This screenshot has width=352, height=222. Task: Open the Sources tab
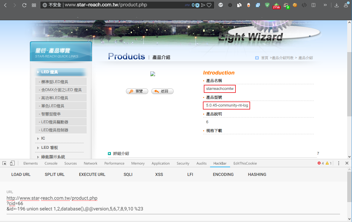pos(71,163)
